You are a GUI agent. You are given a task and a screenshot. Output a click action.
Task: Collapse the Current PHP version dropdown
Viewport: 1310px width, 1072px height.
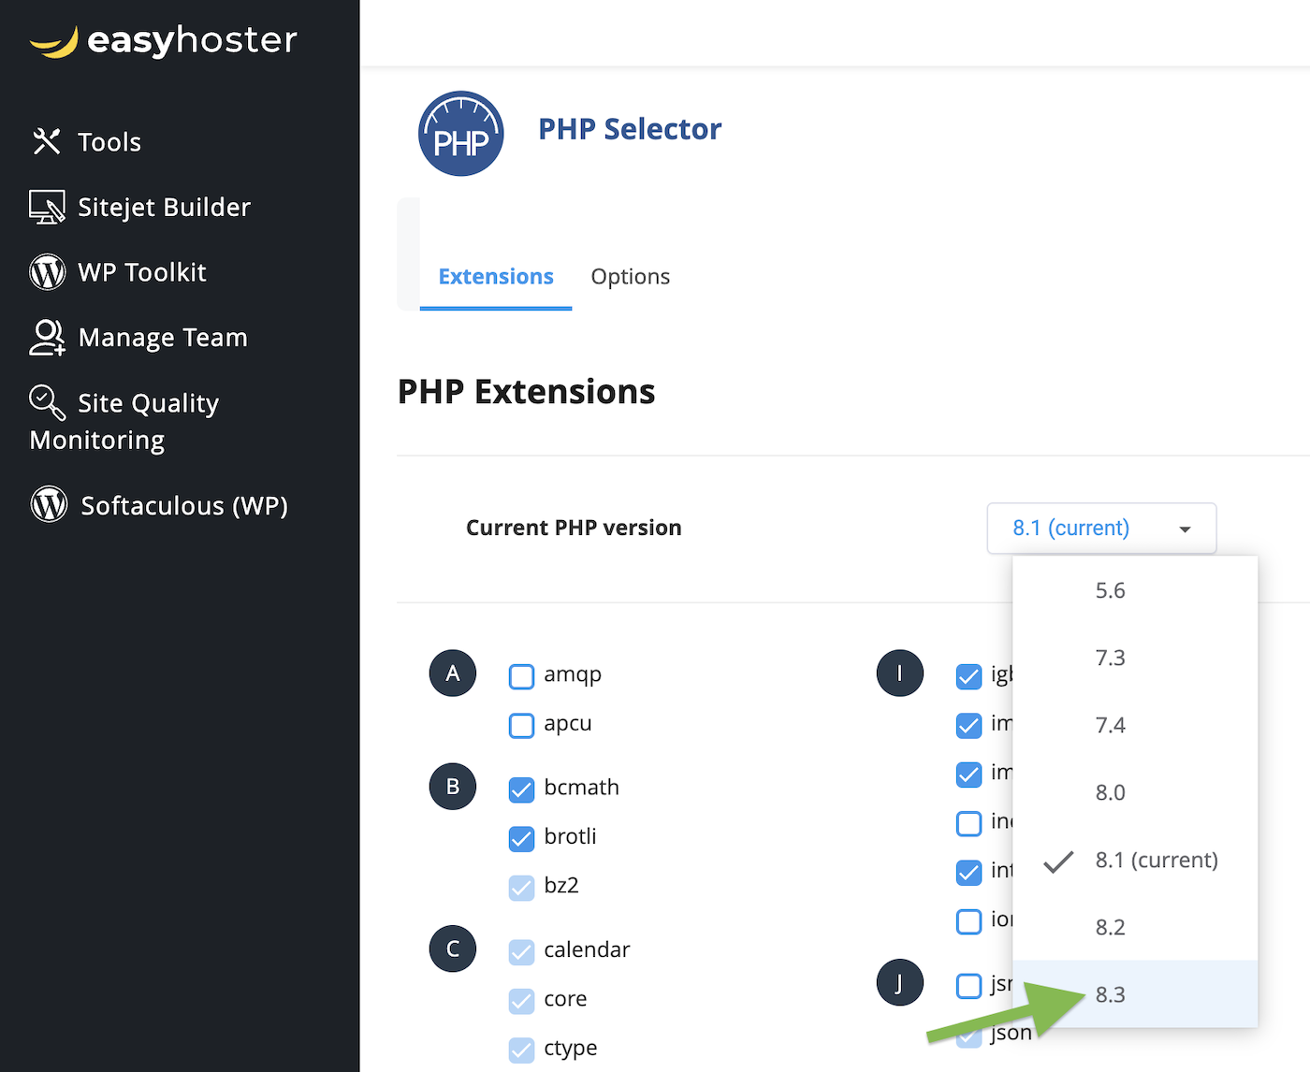tap(1101, 529)
